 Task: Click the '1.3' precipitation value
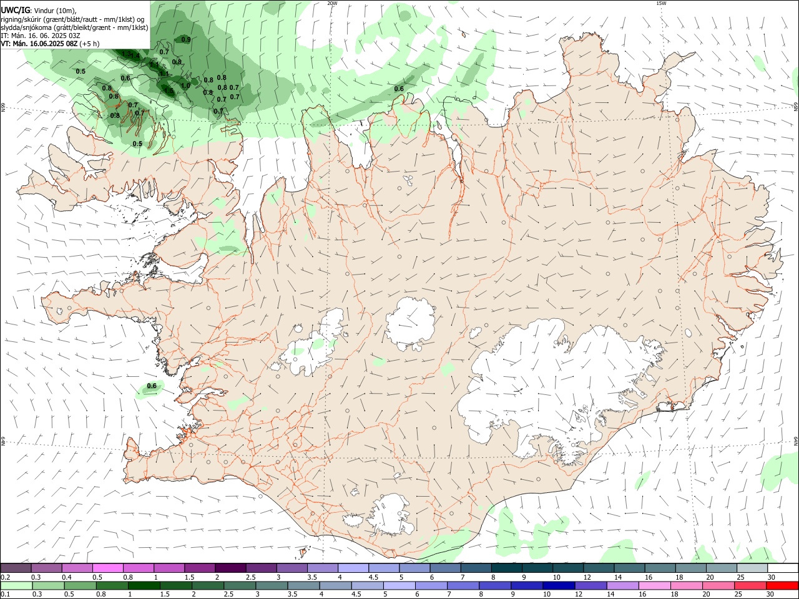click(x=126, y=54)
